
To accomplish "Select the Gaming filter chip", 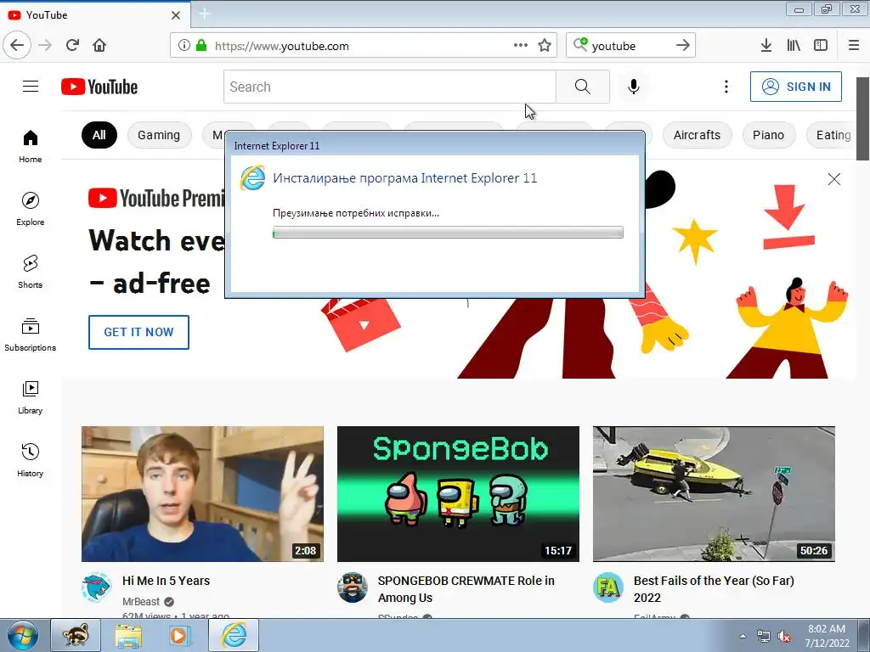I will coord(159,135).
